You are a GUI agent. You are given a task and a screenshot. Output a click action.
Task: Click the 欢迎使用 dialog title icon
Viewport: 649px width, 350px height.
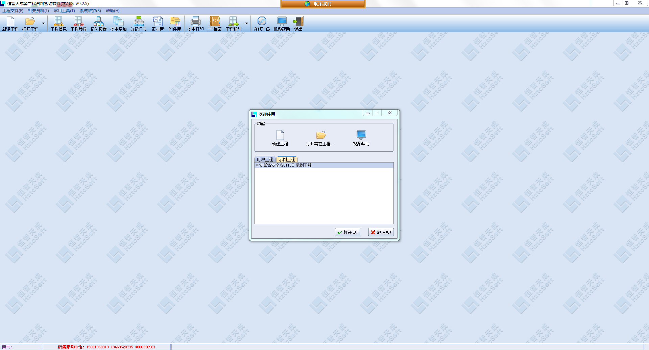(x=254, y=114)
